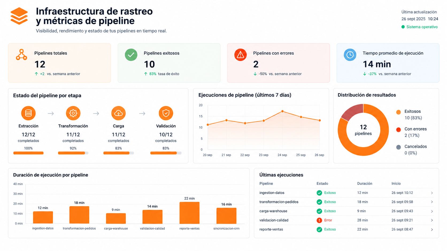Viewport: 447px width, 251px height.
Task: Sort by the Estado column header
Action: click(322, 184)
